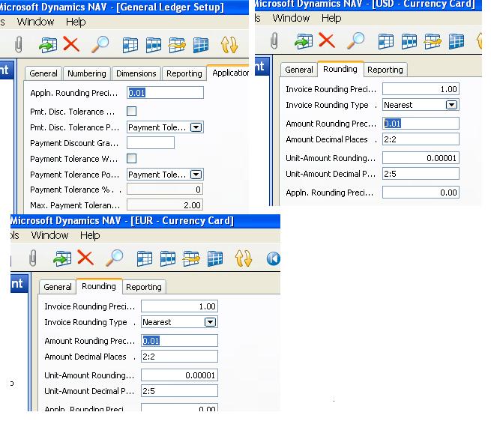Click blue first-record icon in EUR Currency Card

pyautogui.click(x=274, y=258)
